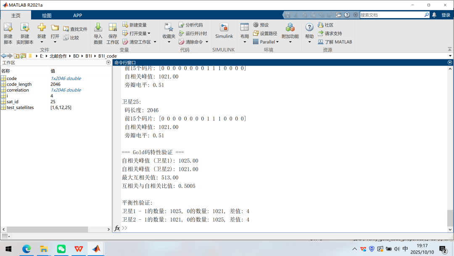Click the fx function browser icon
Viewport: 454px width, 256px height.
pyautogui.click(x=117, y=228)
